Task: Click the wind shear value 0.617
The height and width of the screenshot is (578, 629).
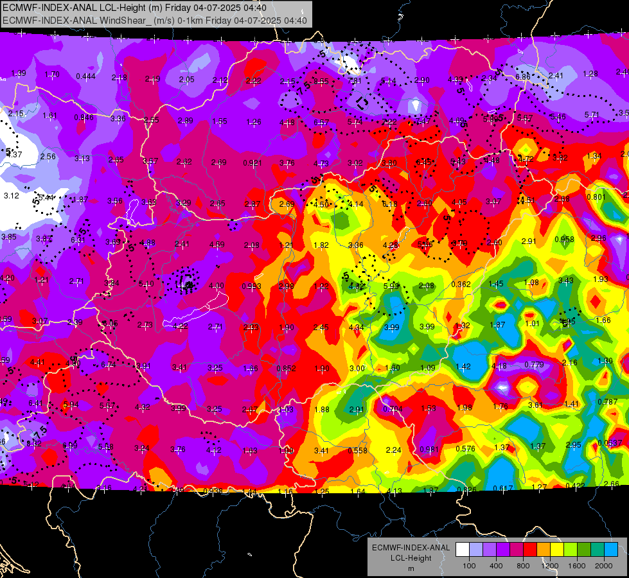Action: (502, 488)
